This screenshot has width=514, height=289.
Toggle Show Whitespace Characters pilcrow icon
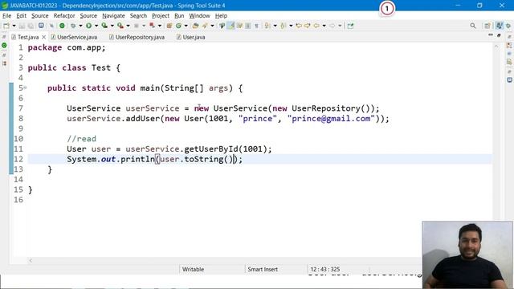(256, 26)
